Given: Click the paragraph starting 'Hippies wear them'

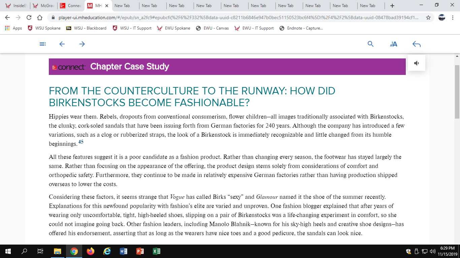Looking at the screenshot, I should coord(227,130).
